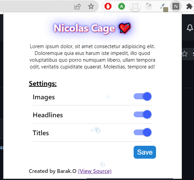Open the red stop-hand ad blocker extension
The image size is (194, 180).
pos(108,6)
